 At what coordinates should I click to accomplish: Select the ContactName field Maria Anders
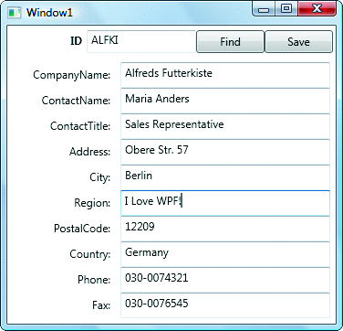point(225,101)
